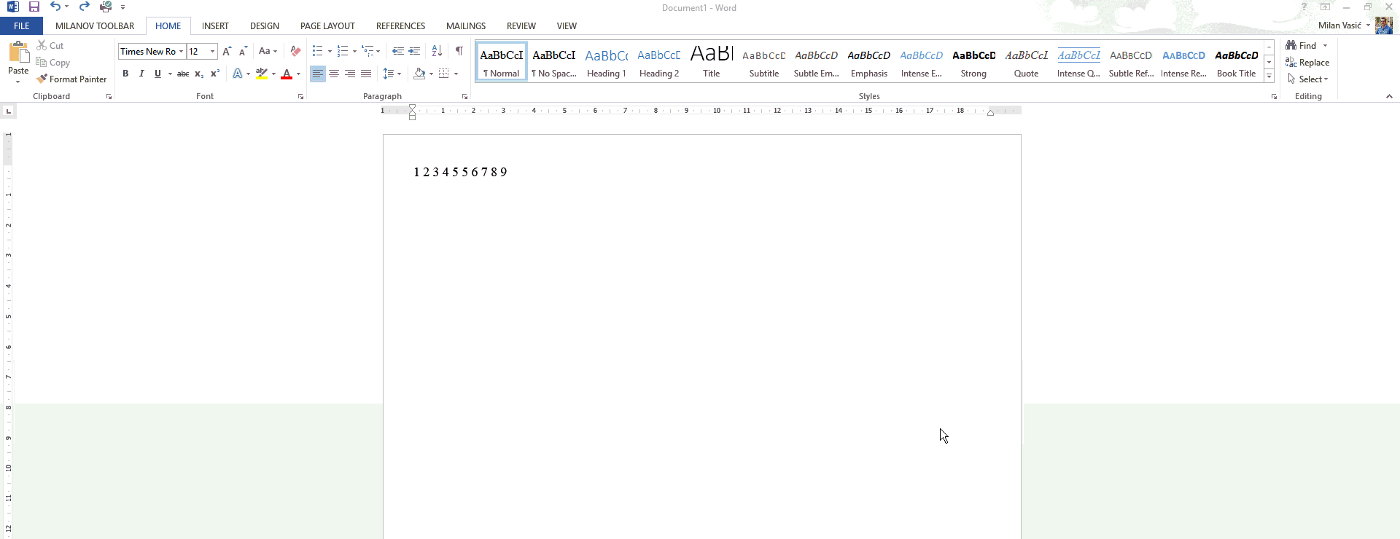Decrease font size with Shrink Font
Screen dimensions: 1400x539
pos(244,52)
